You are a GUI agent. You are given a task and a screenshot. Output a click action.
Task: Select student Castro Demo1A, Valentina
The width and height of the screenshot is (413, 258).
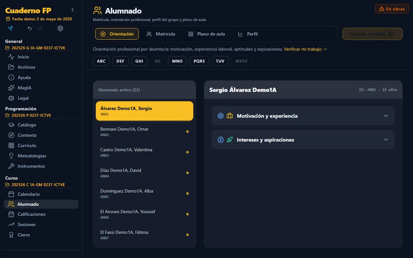pyautogui.click(x=145, y=152)
